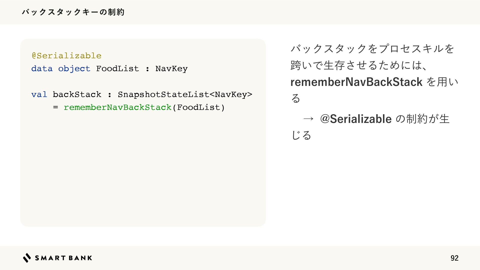
Task: Click bold rememberNavBackStack in description
Action: pos(356,82)
